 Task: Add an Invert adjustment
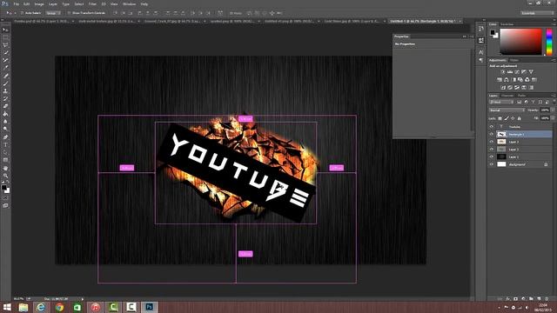click(x=503, y=87)
